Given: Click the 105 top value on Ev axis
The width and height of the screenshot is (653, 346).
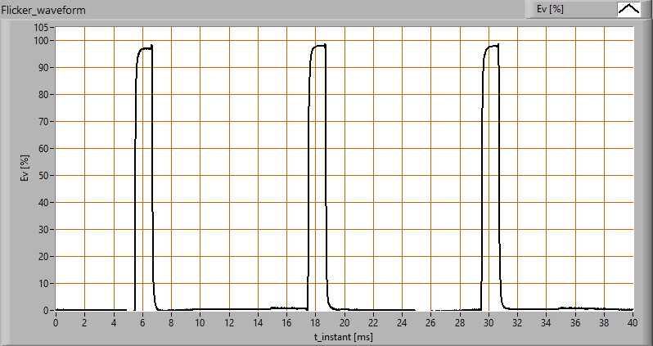Looking at the screenshot, I should [x=43, y=27].
